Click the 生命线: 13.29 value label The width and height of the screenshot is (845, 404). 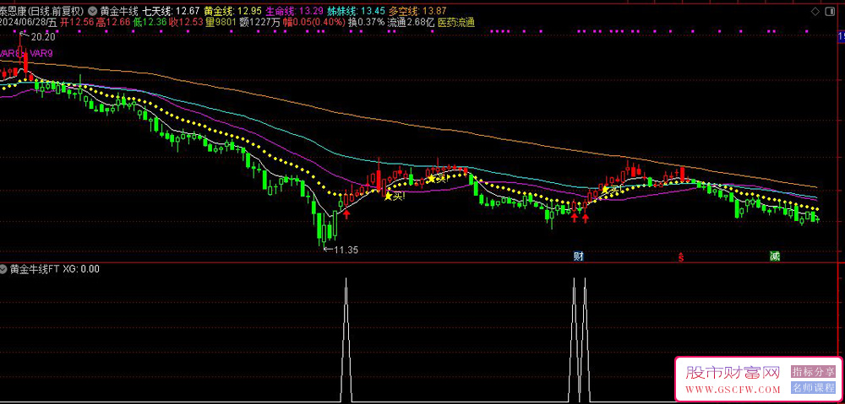tap(295, 11)
